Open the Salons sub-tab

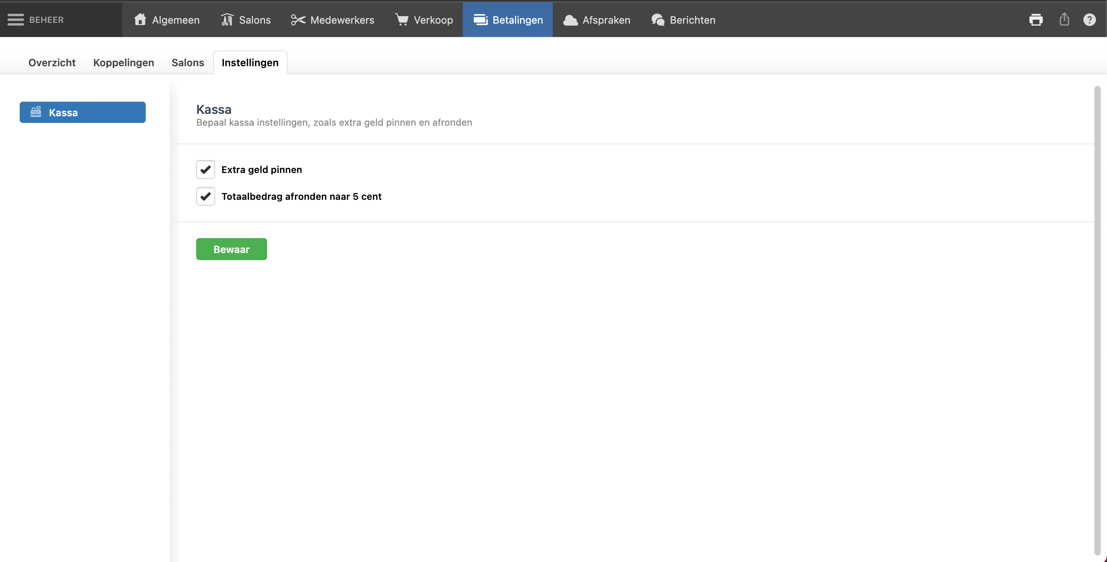click(x=188, y=63)
